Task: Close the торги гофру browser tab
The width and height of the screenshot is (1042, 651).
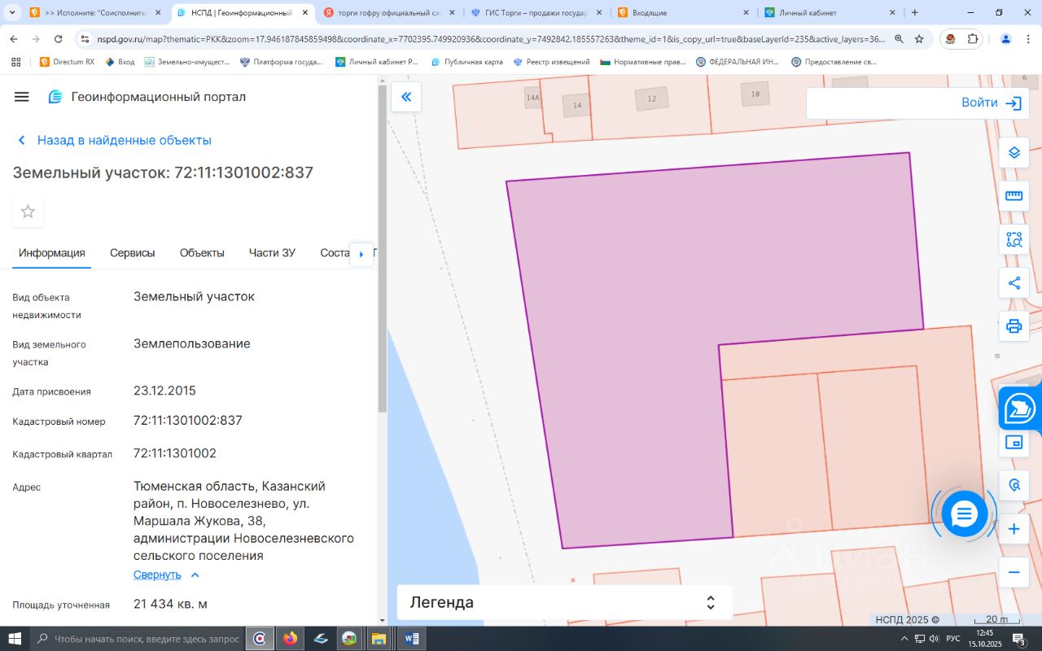Action: click(453, 12)
